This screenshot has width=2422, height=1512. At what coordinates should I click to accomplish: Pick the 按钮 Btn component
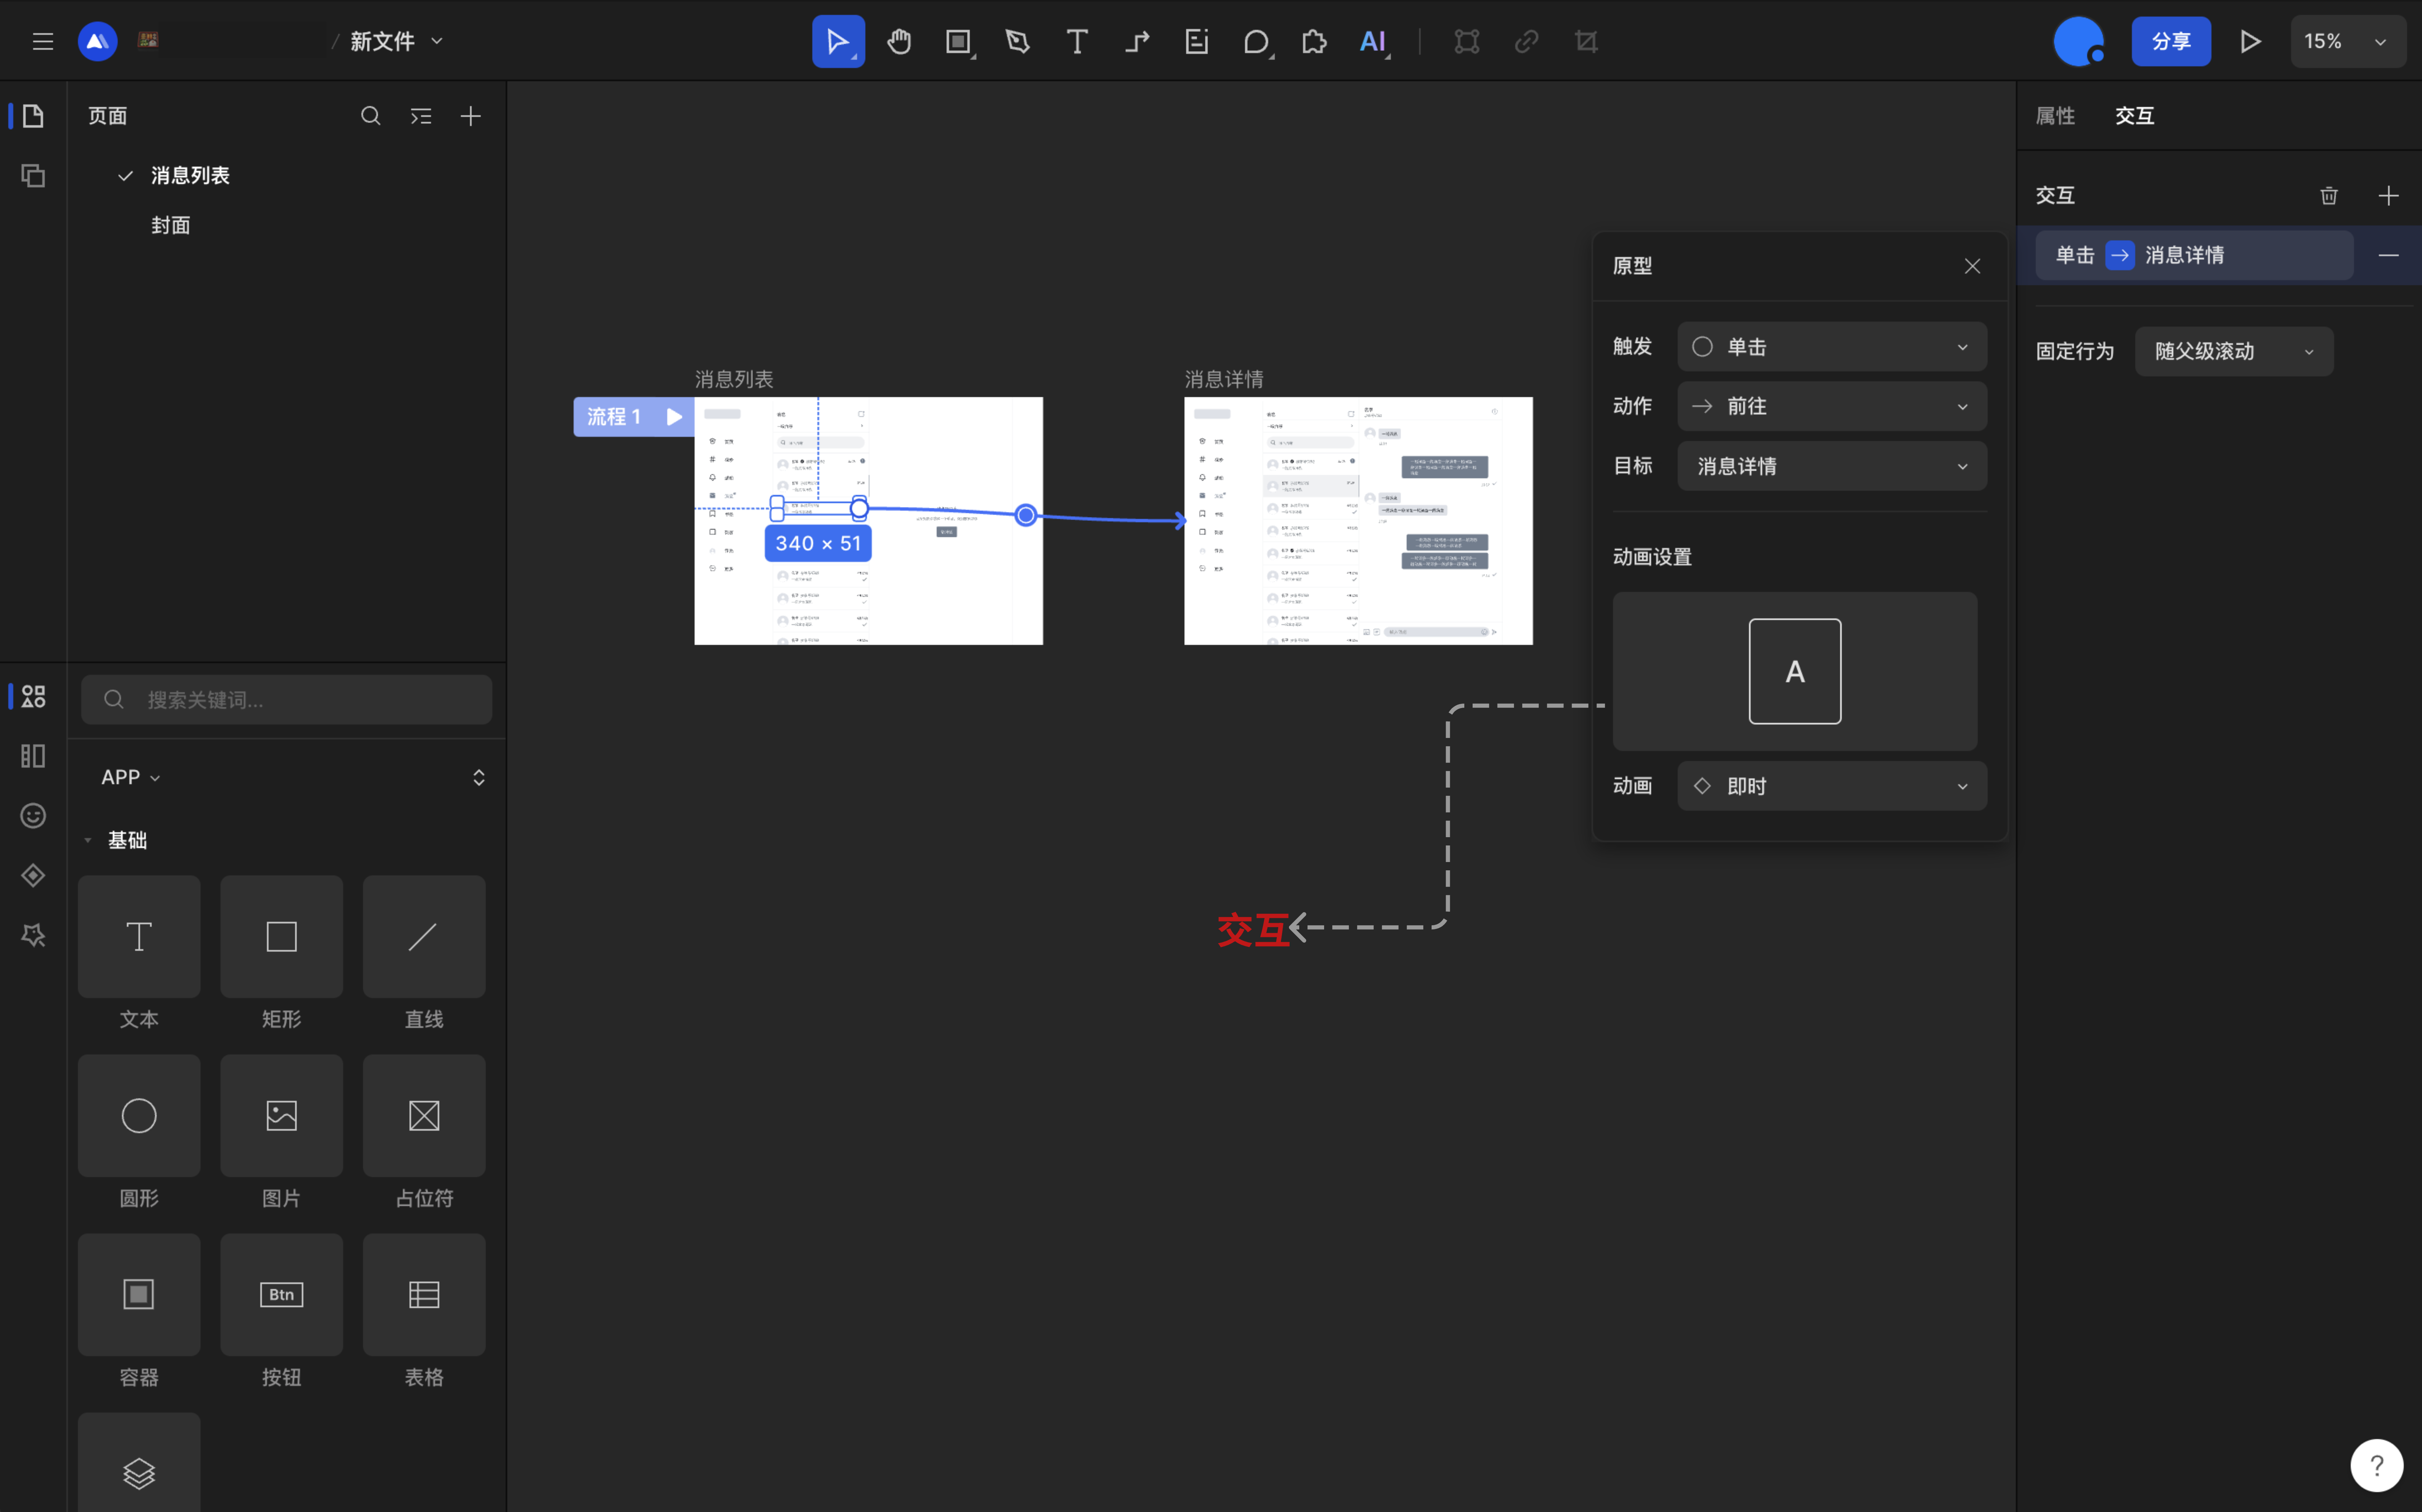click(282, 1295)
